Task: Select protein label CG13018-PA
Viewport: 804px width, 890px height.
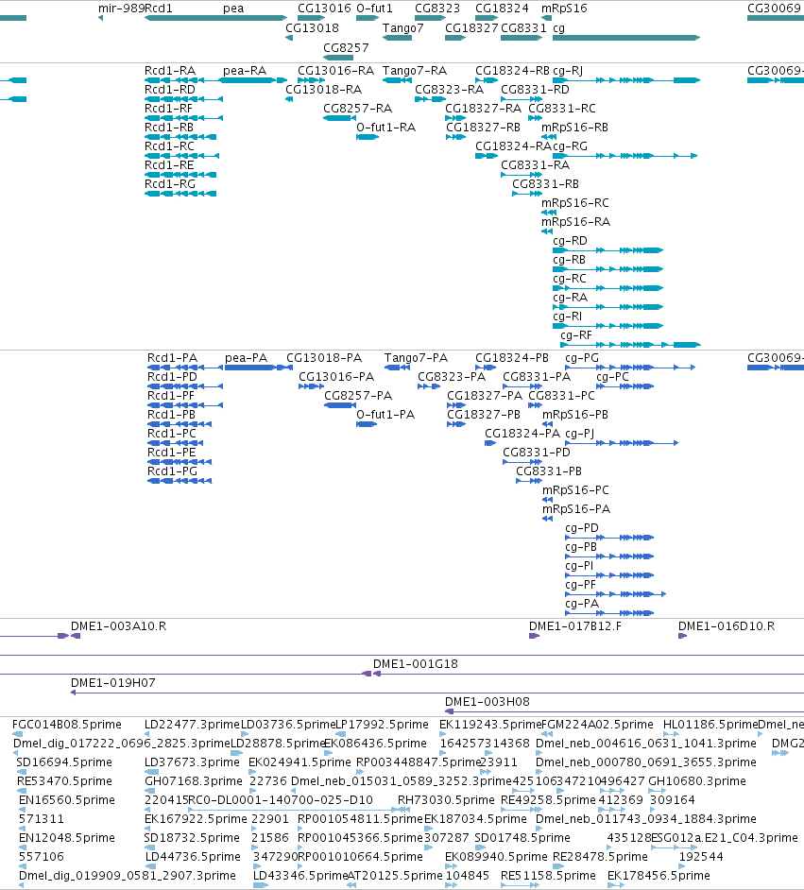Action: coord(324,358)
